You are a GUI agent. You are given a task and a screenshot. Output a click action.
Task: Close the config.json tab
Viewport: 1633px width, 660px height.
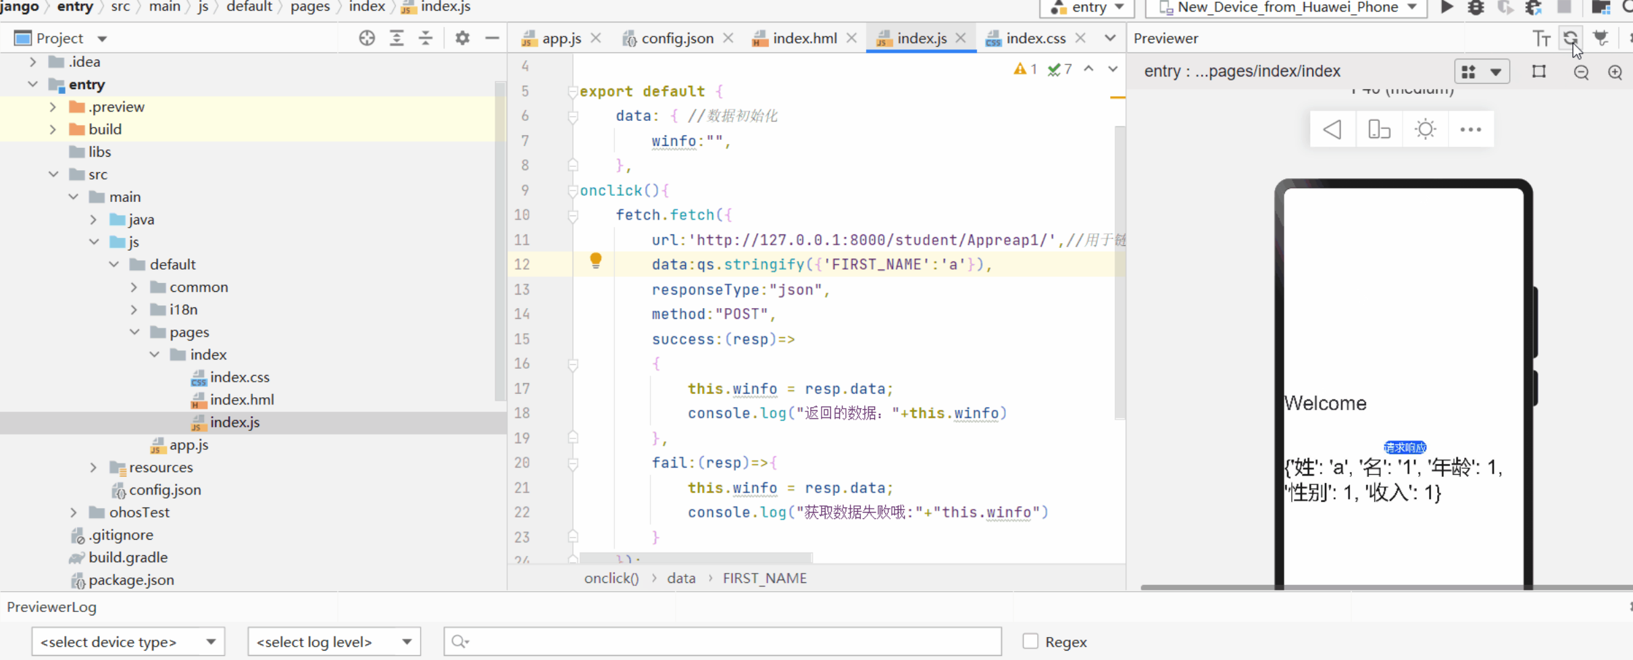(728, 39)
